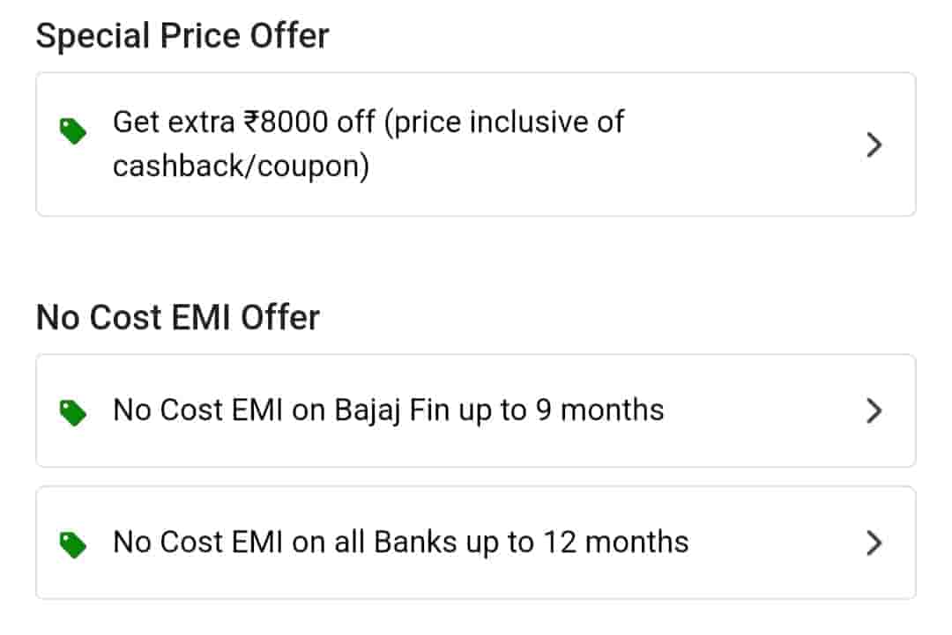Tap the "cashback/coupon)" text line
952x635 pixels.
(240, 166)
